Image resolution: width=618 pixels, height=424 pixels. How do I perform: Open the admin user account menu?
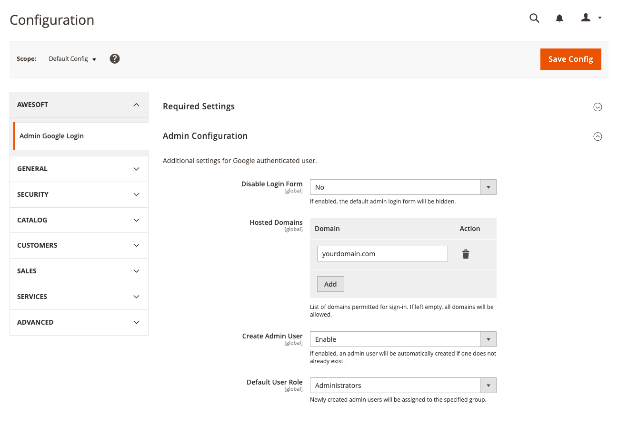(591, 18)
